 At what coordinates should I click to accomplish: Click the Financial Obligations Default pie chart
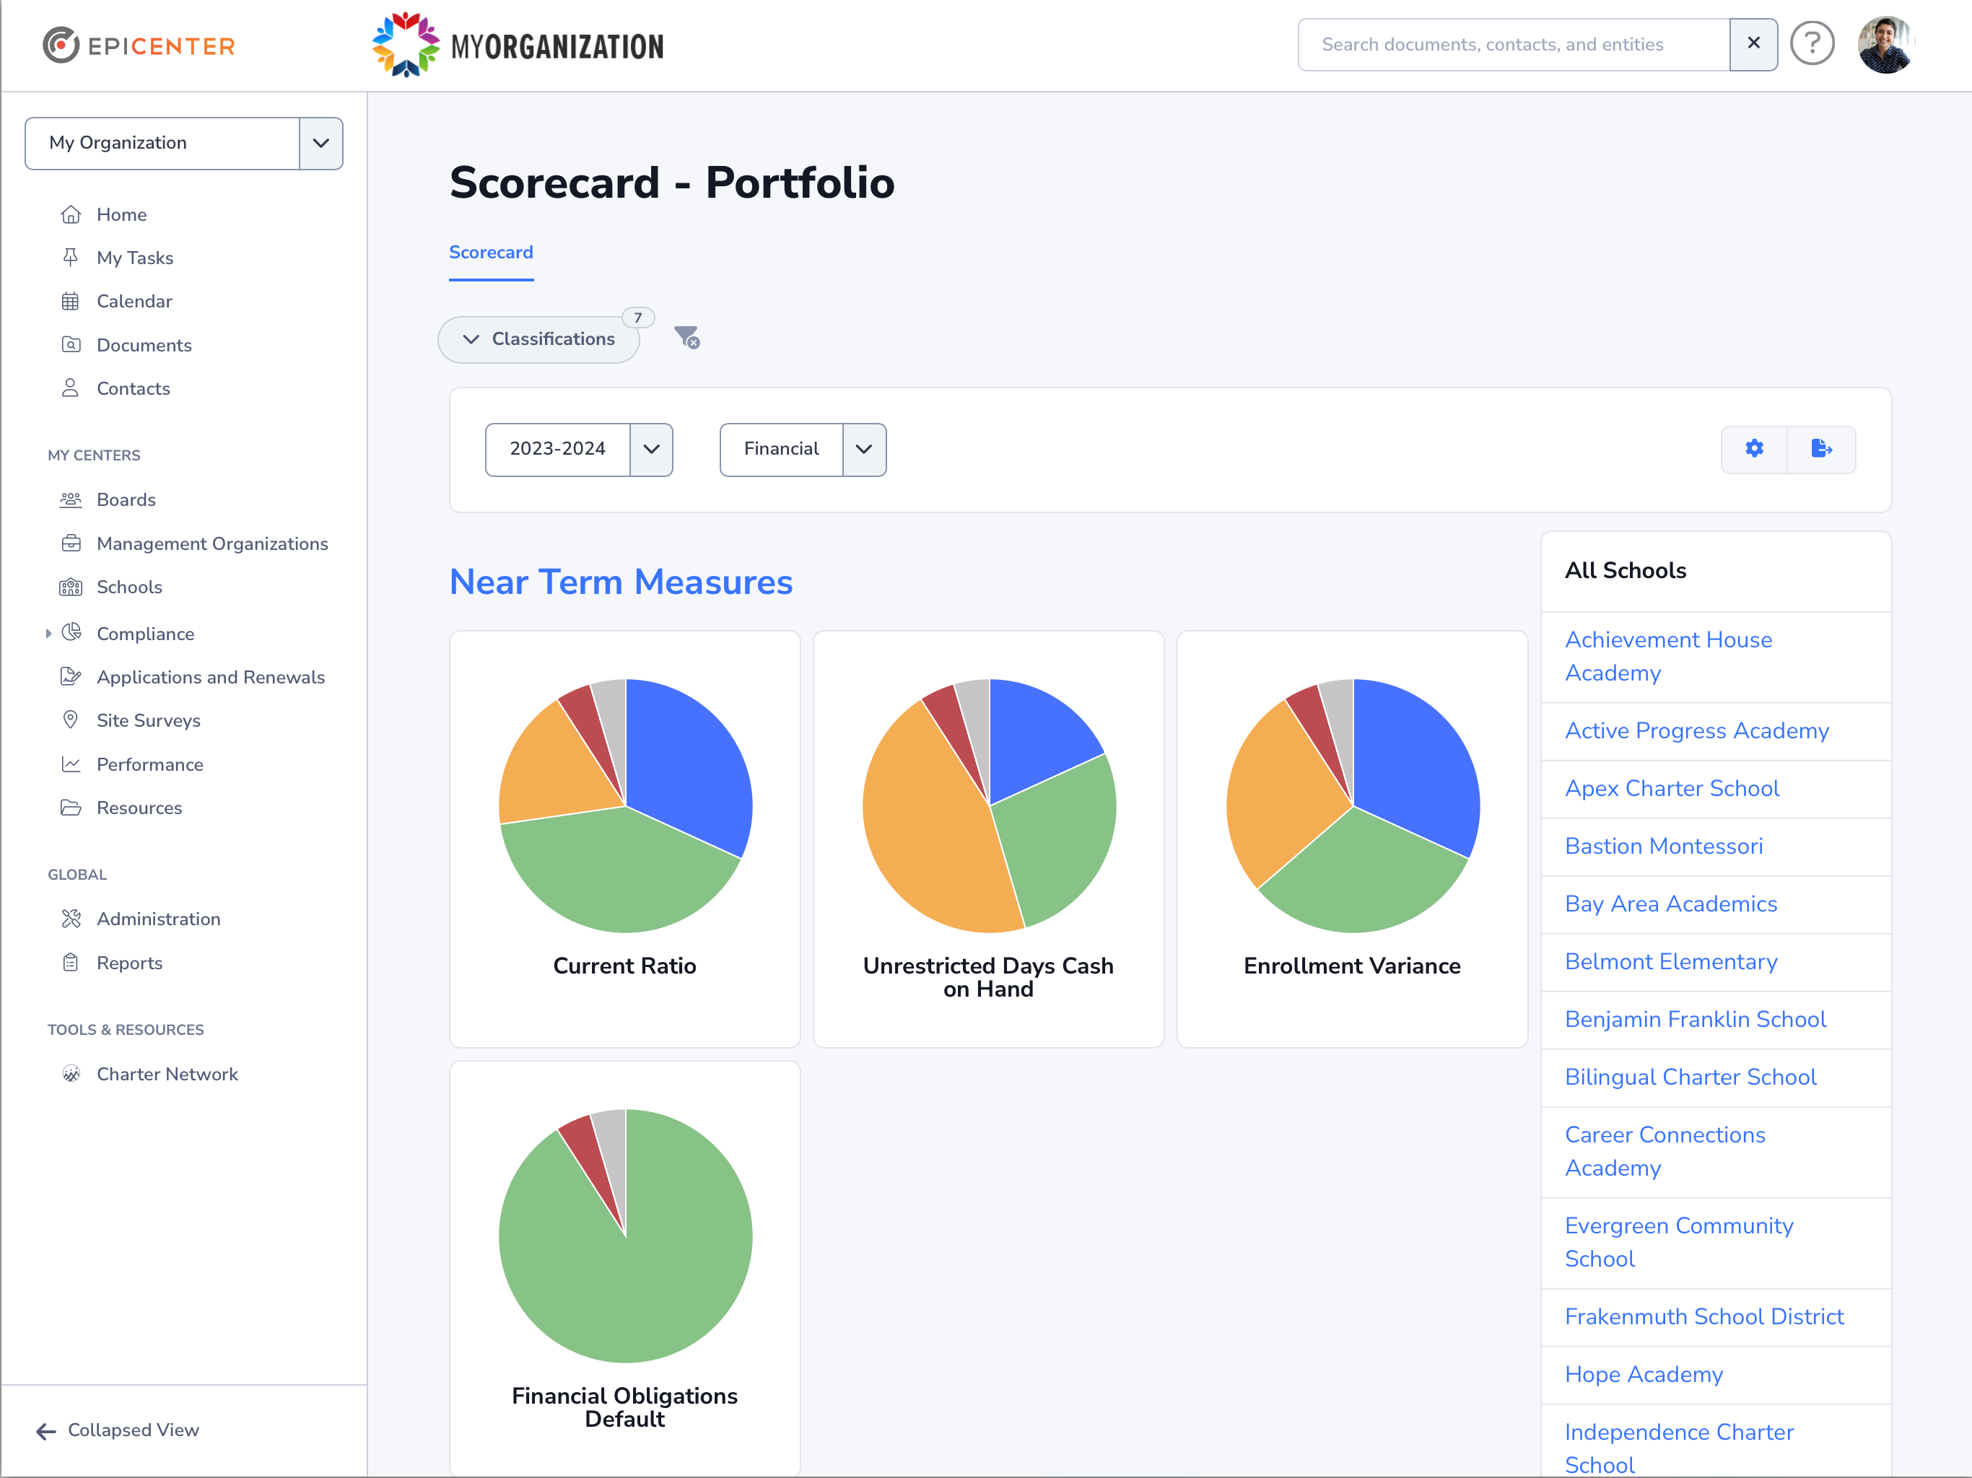point(626,1236)
